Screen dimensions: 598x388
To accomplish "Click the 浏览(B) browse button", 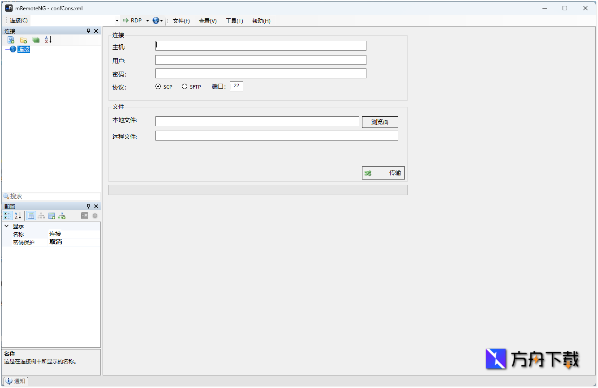I will pyautogui.click(x=380, y=122).
